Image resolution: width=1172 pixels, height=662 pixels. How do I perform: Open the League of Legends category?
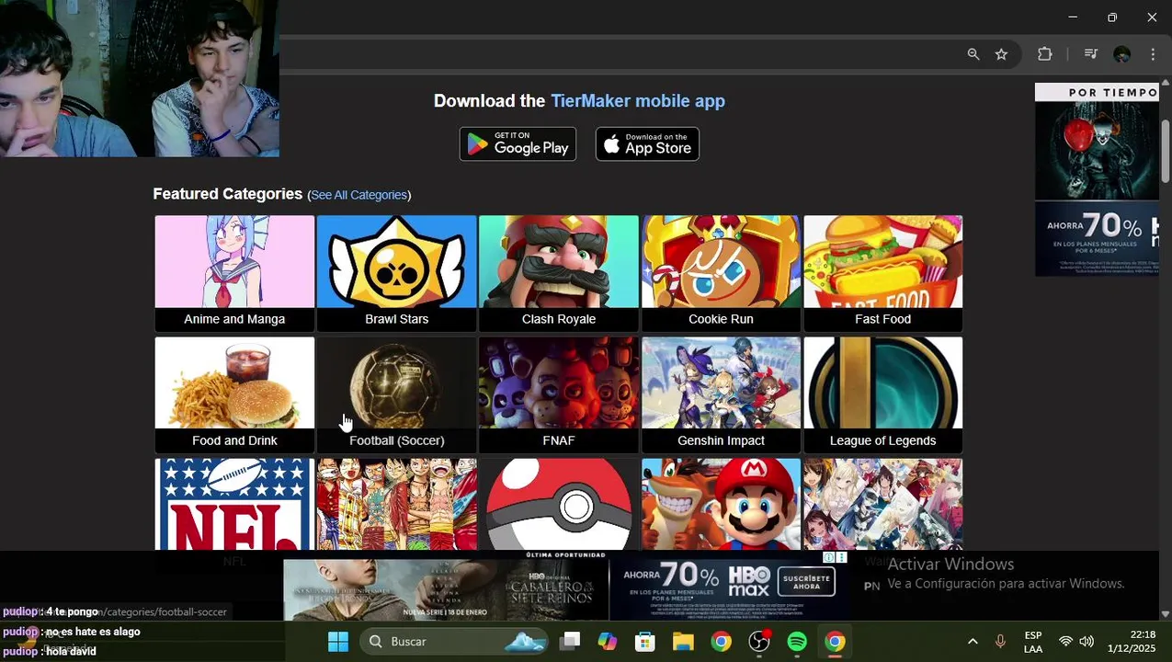(882, 394)
